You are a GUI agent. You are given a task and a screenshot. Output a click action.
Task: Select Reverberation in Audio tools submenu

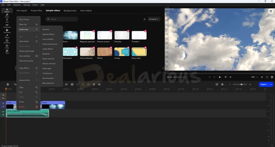point(52,78)
